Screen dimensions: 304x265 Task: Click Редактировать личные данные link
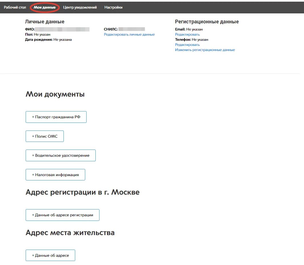[129, 34]
